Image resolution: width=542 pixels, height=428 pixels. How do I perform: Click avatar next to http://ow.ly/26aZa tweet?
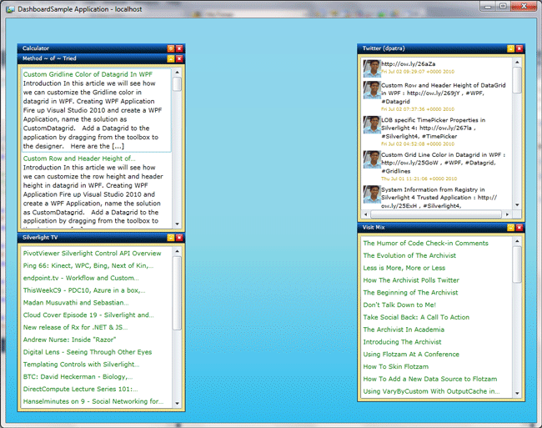(372, 68)
